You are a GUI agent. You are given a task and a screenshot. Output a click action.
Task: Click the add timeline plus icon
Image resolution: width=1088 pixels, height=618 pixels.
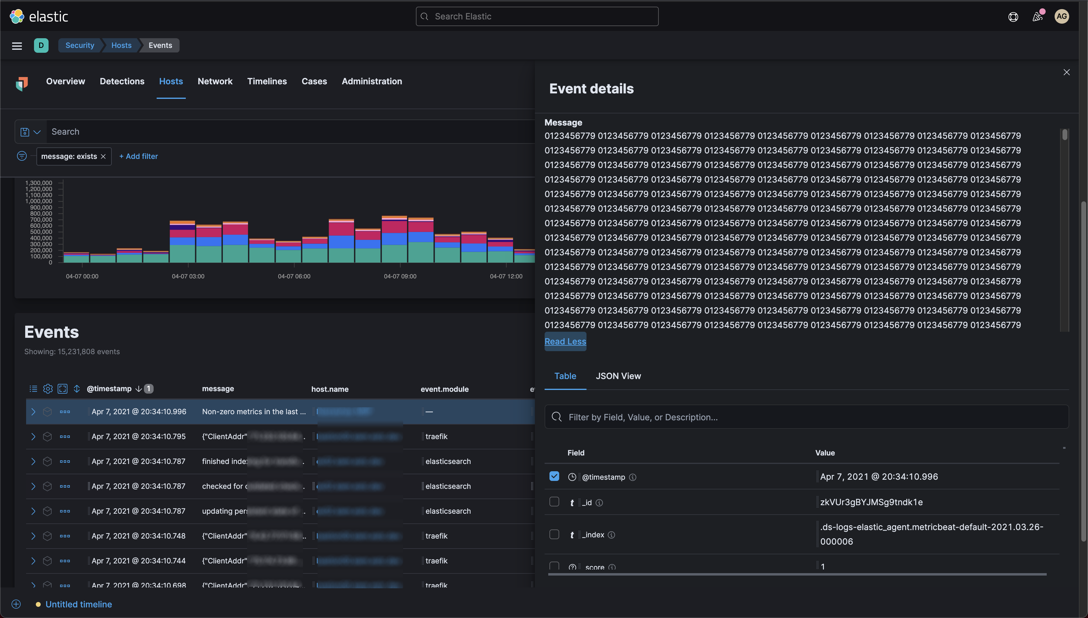coord(16,604)
